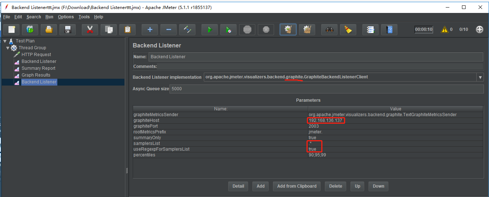Select HTTP Request in the tree
The height and width of the screenshot is (197, 489).
pos(36,55)
